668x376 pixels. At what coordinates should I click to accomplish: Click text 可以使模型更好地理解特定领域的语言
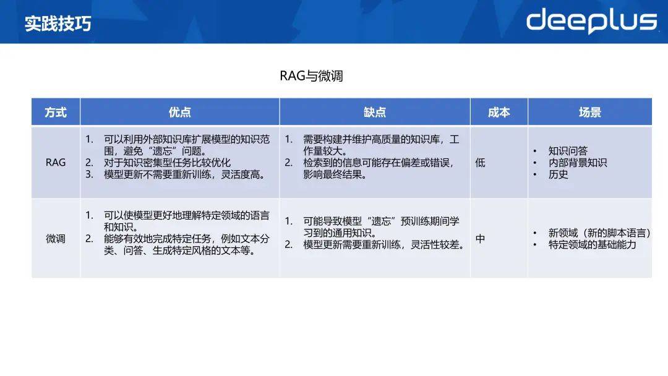(x=187, y=215)
